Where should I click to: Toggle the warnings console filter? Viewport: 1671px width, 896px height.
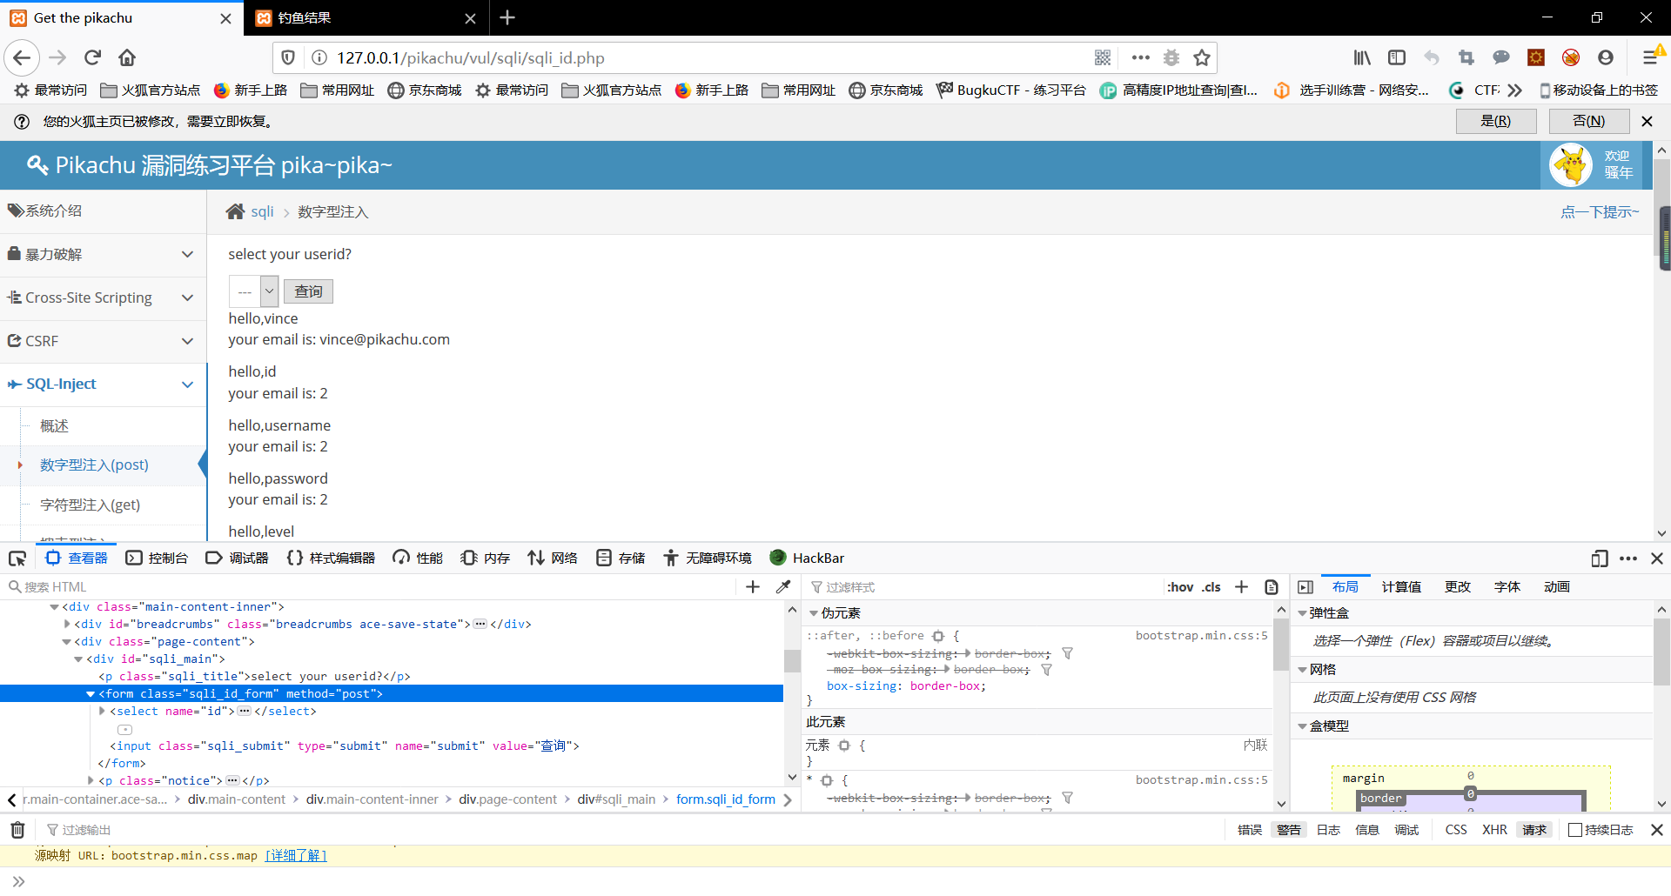[x=1289, y=830]
